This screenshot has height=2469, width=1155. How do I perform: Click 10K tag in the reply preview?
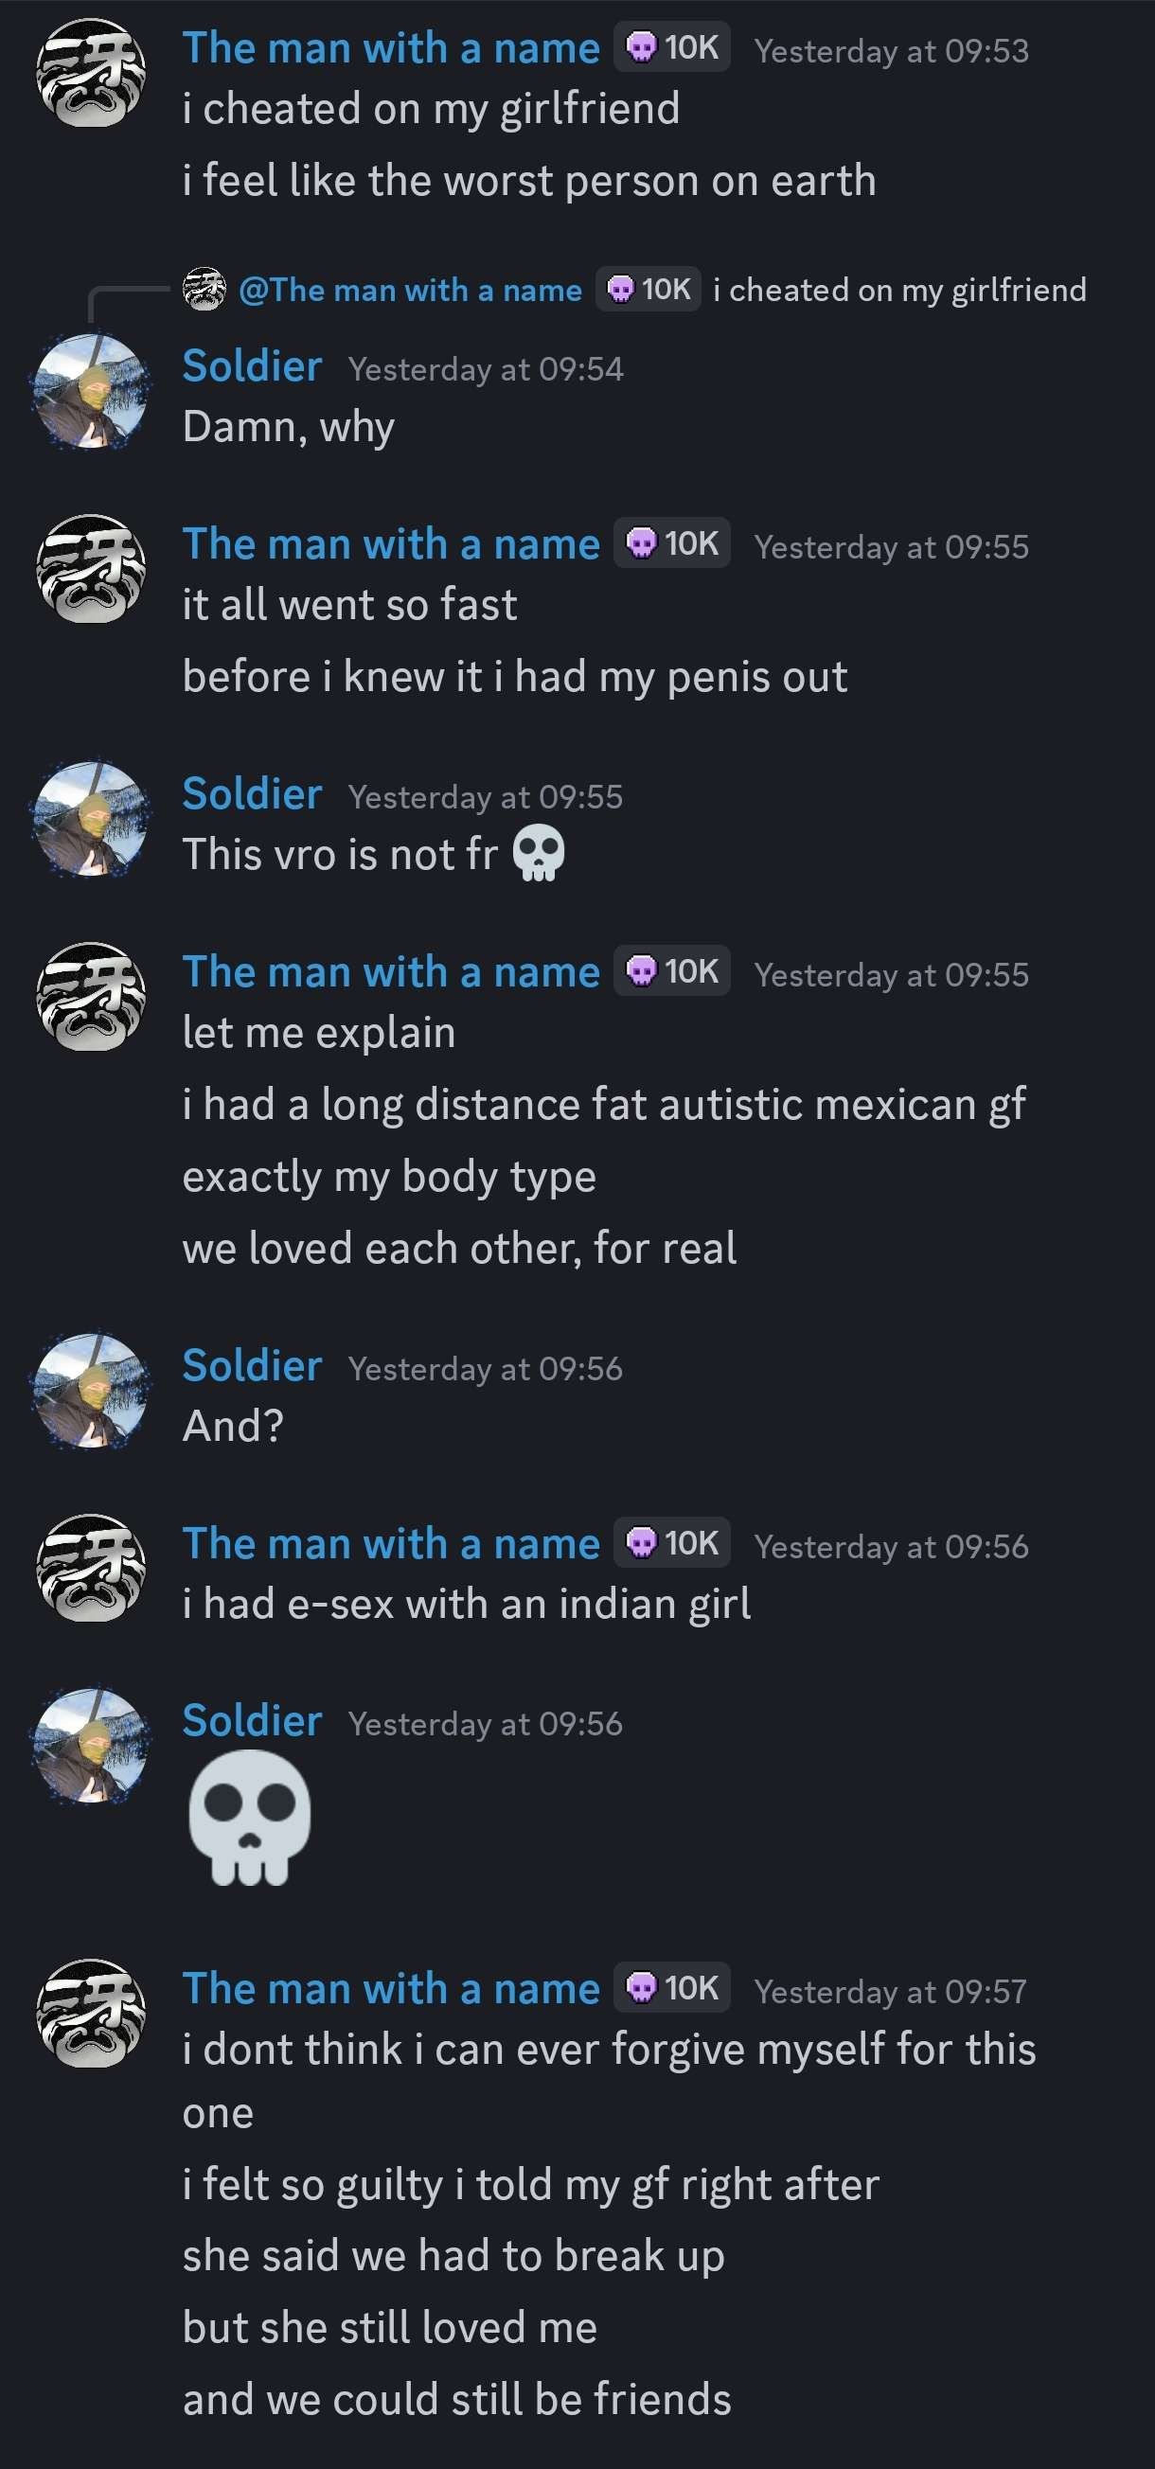coord(649,289)
